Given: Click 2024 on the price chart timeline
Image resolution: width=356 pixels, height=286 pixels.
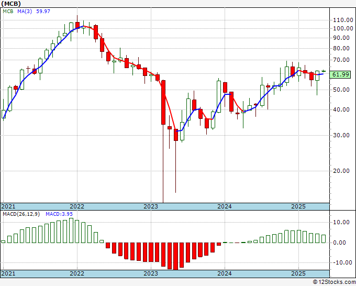Looking at the screenshot, I should [x=225, y=206].
